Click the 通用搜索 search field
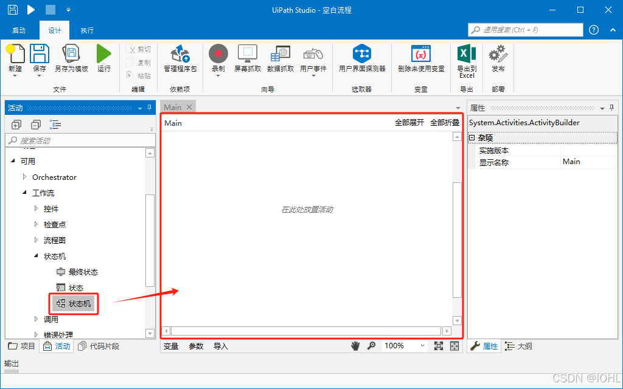 tap(526, 30)
